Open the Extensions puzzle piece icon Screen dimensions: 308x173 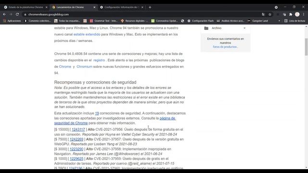tap(291, 14)
